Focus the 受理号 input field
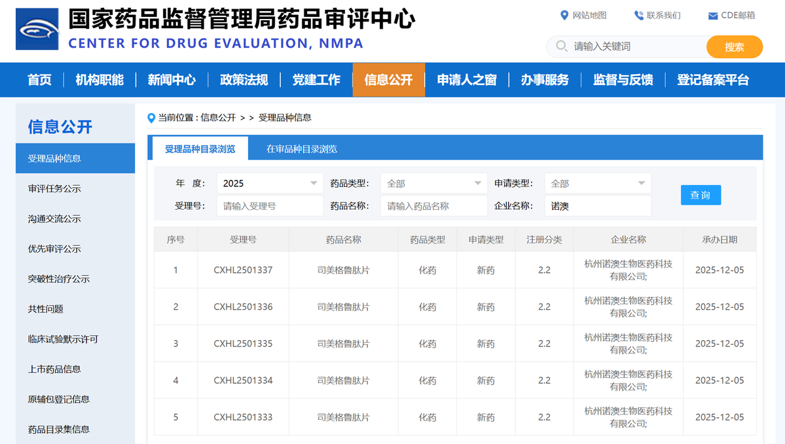The height and width of the screenshot is (444, 785). tap(270, 206)
